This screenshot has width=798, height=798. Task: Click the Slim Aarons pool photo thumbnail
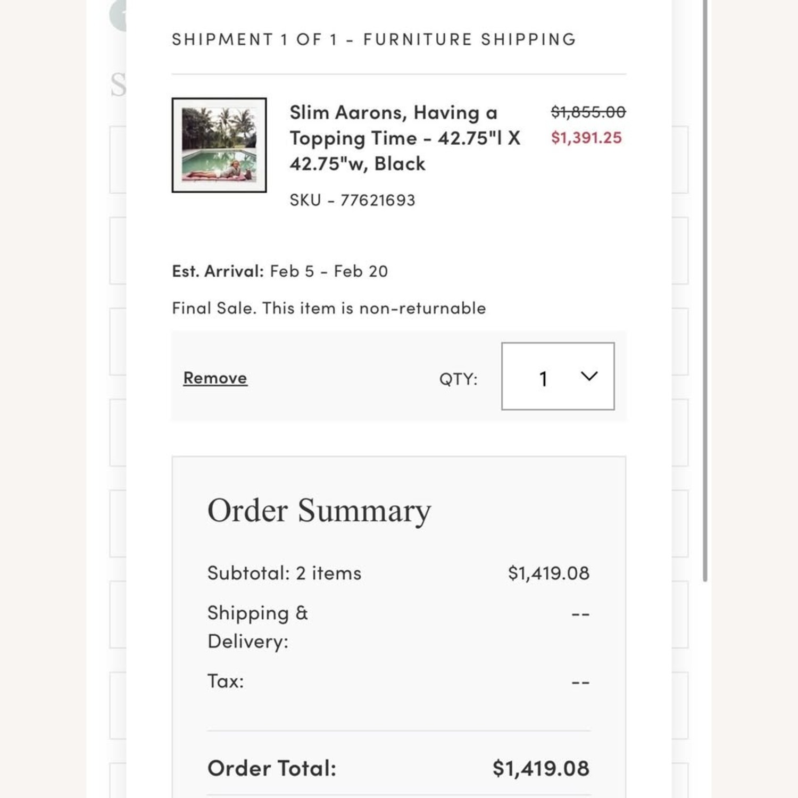tap(219, 145)
